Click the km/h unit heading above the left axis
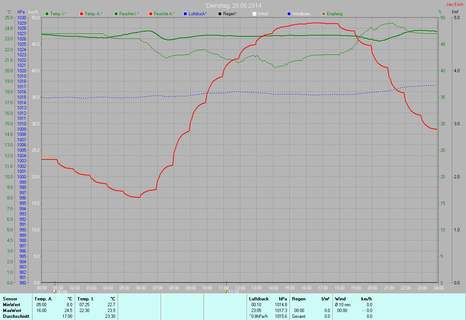Image resolution: width=466 pixels, height=320 pixels. (x=33, y=12)
